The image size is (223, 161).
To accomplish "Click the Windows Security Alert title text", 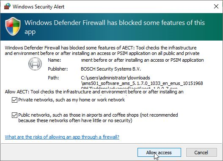I will [x=39, y=7].
